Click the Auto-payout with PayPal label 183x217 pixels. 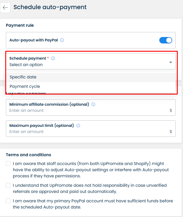34,40
